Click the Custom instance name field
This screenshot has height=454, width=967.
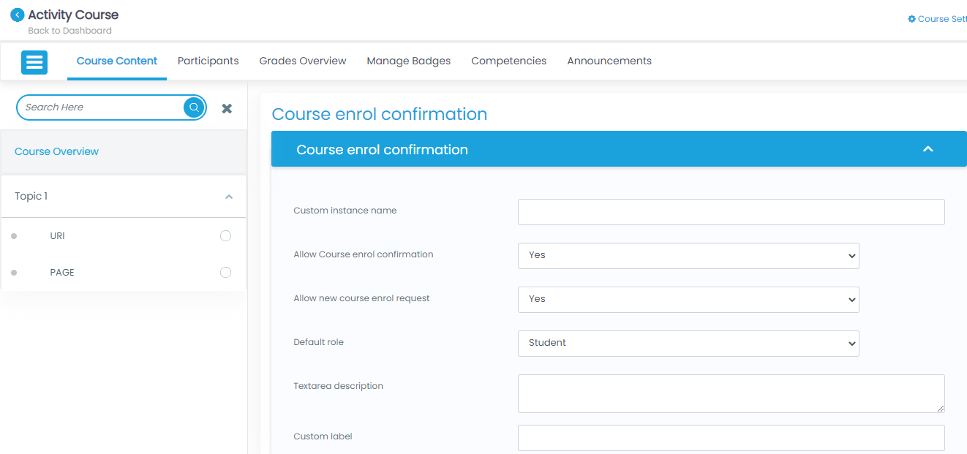[731, 212]
